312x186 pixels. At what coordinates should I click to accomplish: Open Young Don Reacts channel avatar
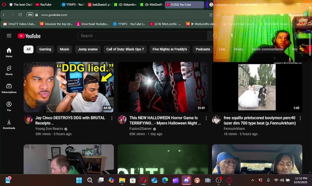tap(28, 120)
